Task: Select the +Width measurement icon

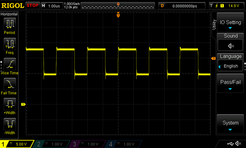Action: tap(10, 104)
